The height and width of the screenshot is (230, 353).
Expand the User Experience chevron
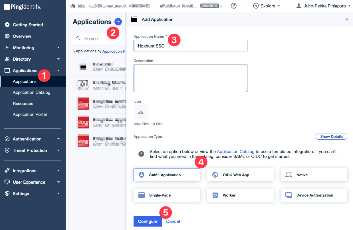59,182
